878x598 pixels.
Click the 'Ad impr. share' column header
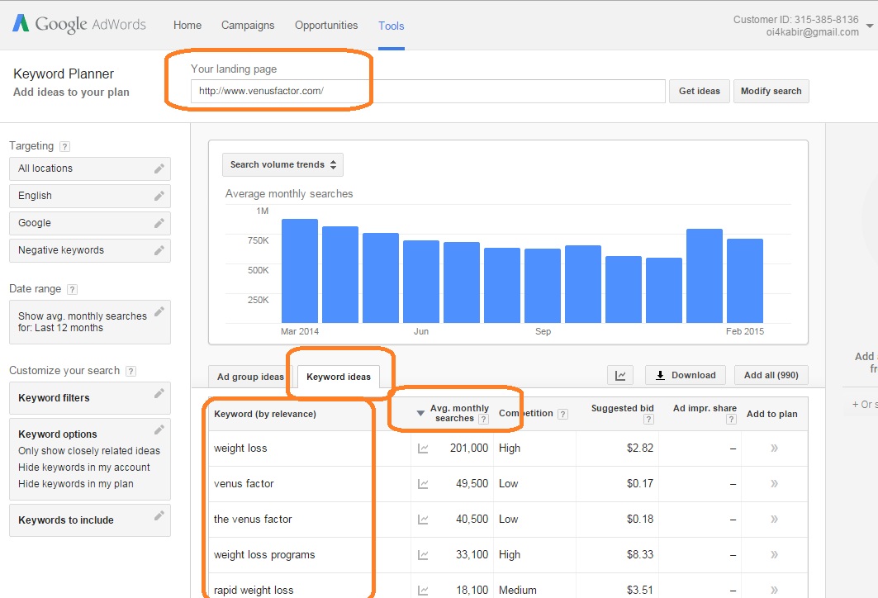[x=705, y=408]
